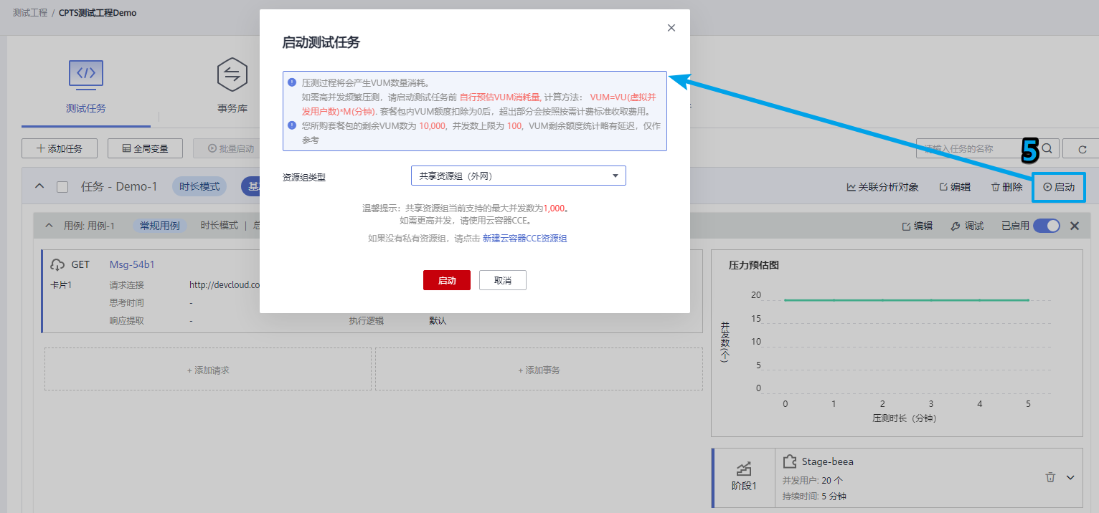Viewport: 1099px width, 513px height.
Task: Click the 事务库 hexagon arrows icon
Action: click(x=232, y=74)
